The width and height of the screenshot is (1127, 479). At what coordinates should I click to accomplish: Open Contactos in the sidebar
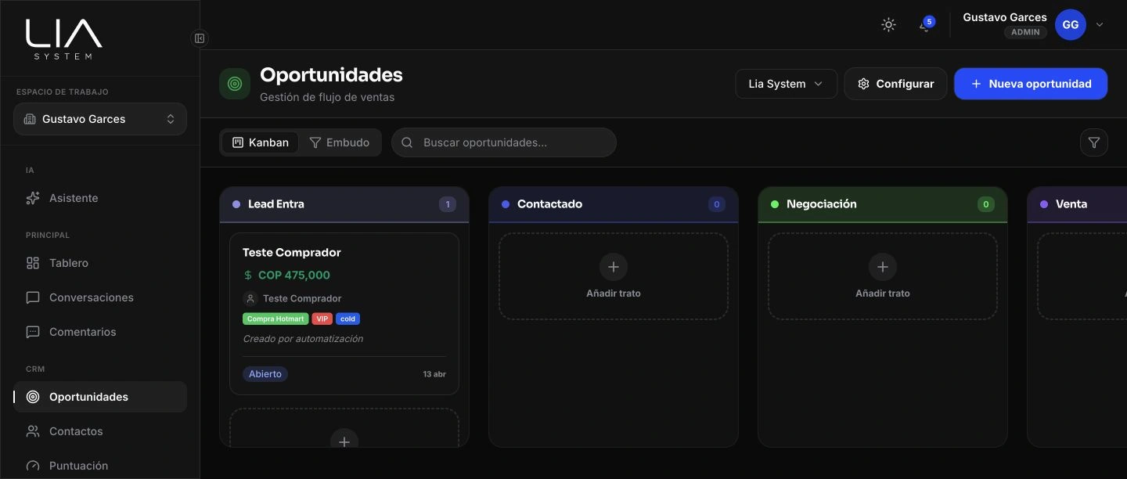(100, 431)
